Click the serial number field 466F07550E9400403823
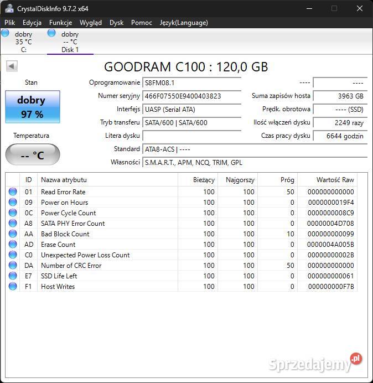Image resolution: width=373 pixels, height=383 pixels. (x=191, y=96)
